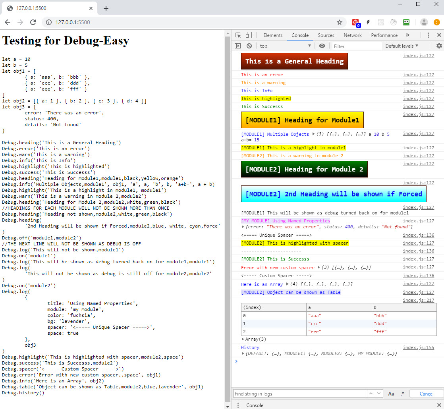Open DevTools settings gear icon
The image size is (444, 409).
439,46
